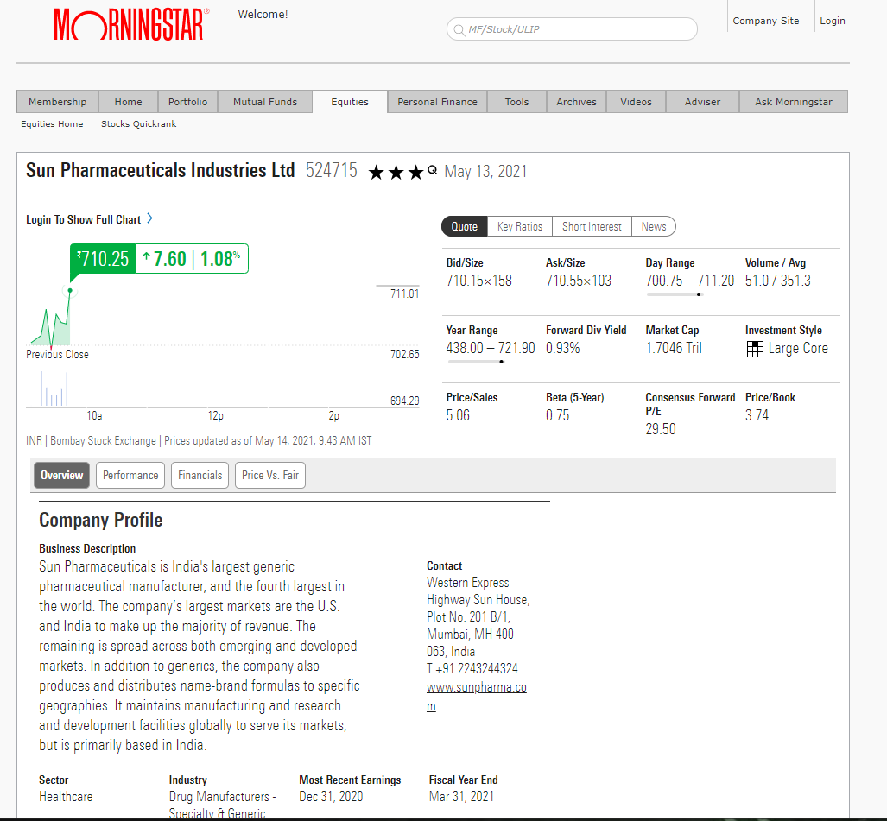Click the Login link in header
This screenshot has height=821, width=887.
(x=833, y=21)
